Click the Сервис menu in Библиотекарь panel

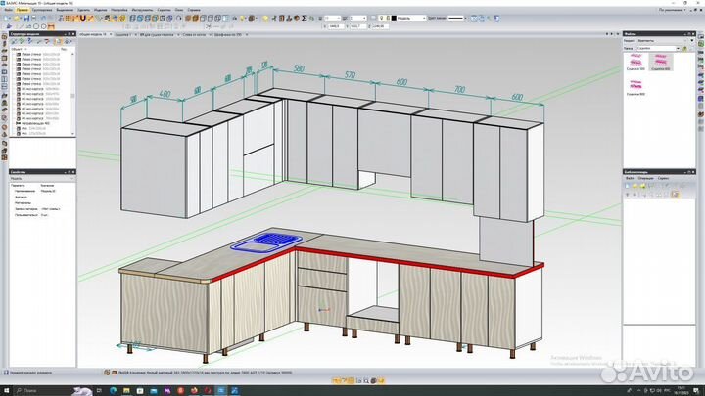click(663, 180)
